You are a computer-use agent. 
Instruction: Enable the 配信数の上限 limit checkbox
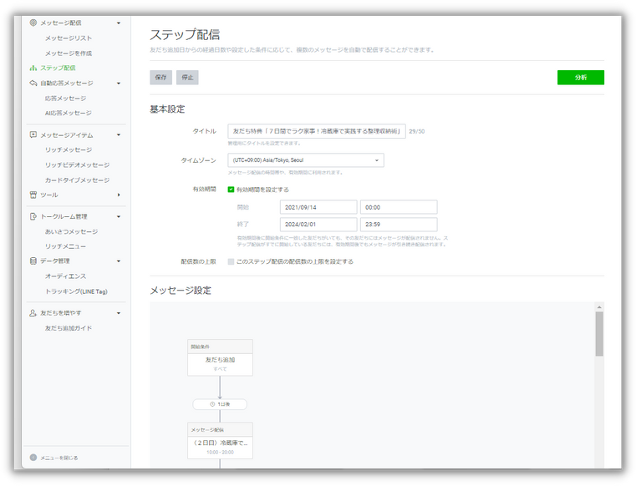click(x=232, y=261)
